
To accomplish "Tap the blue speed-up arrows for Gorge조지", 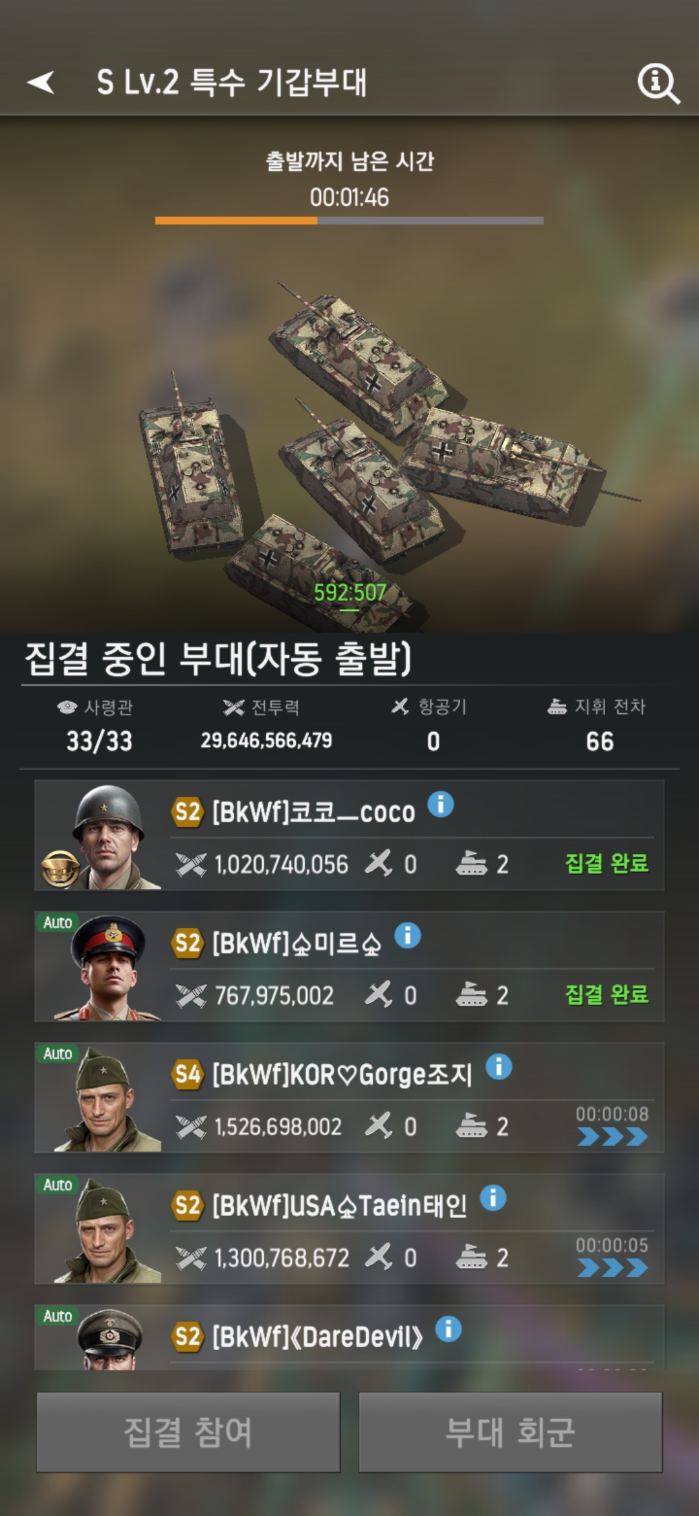I will tap(612, 1136).
